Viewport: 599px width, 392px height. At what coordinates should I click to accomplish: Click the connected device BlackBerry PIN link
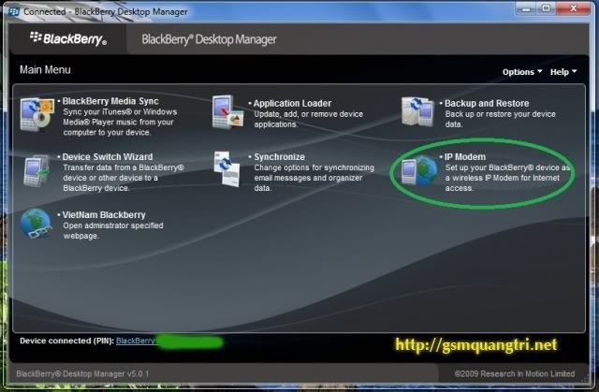tap(136, 341)
